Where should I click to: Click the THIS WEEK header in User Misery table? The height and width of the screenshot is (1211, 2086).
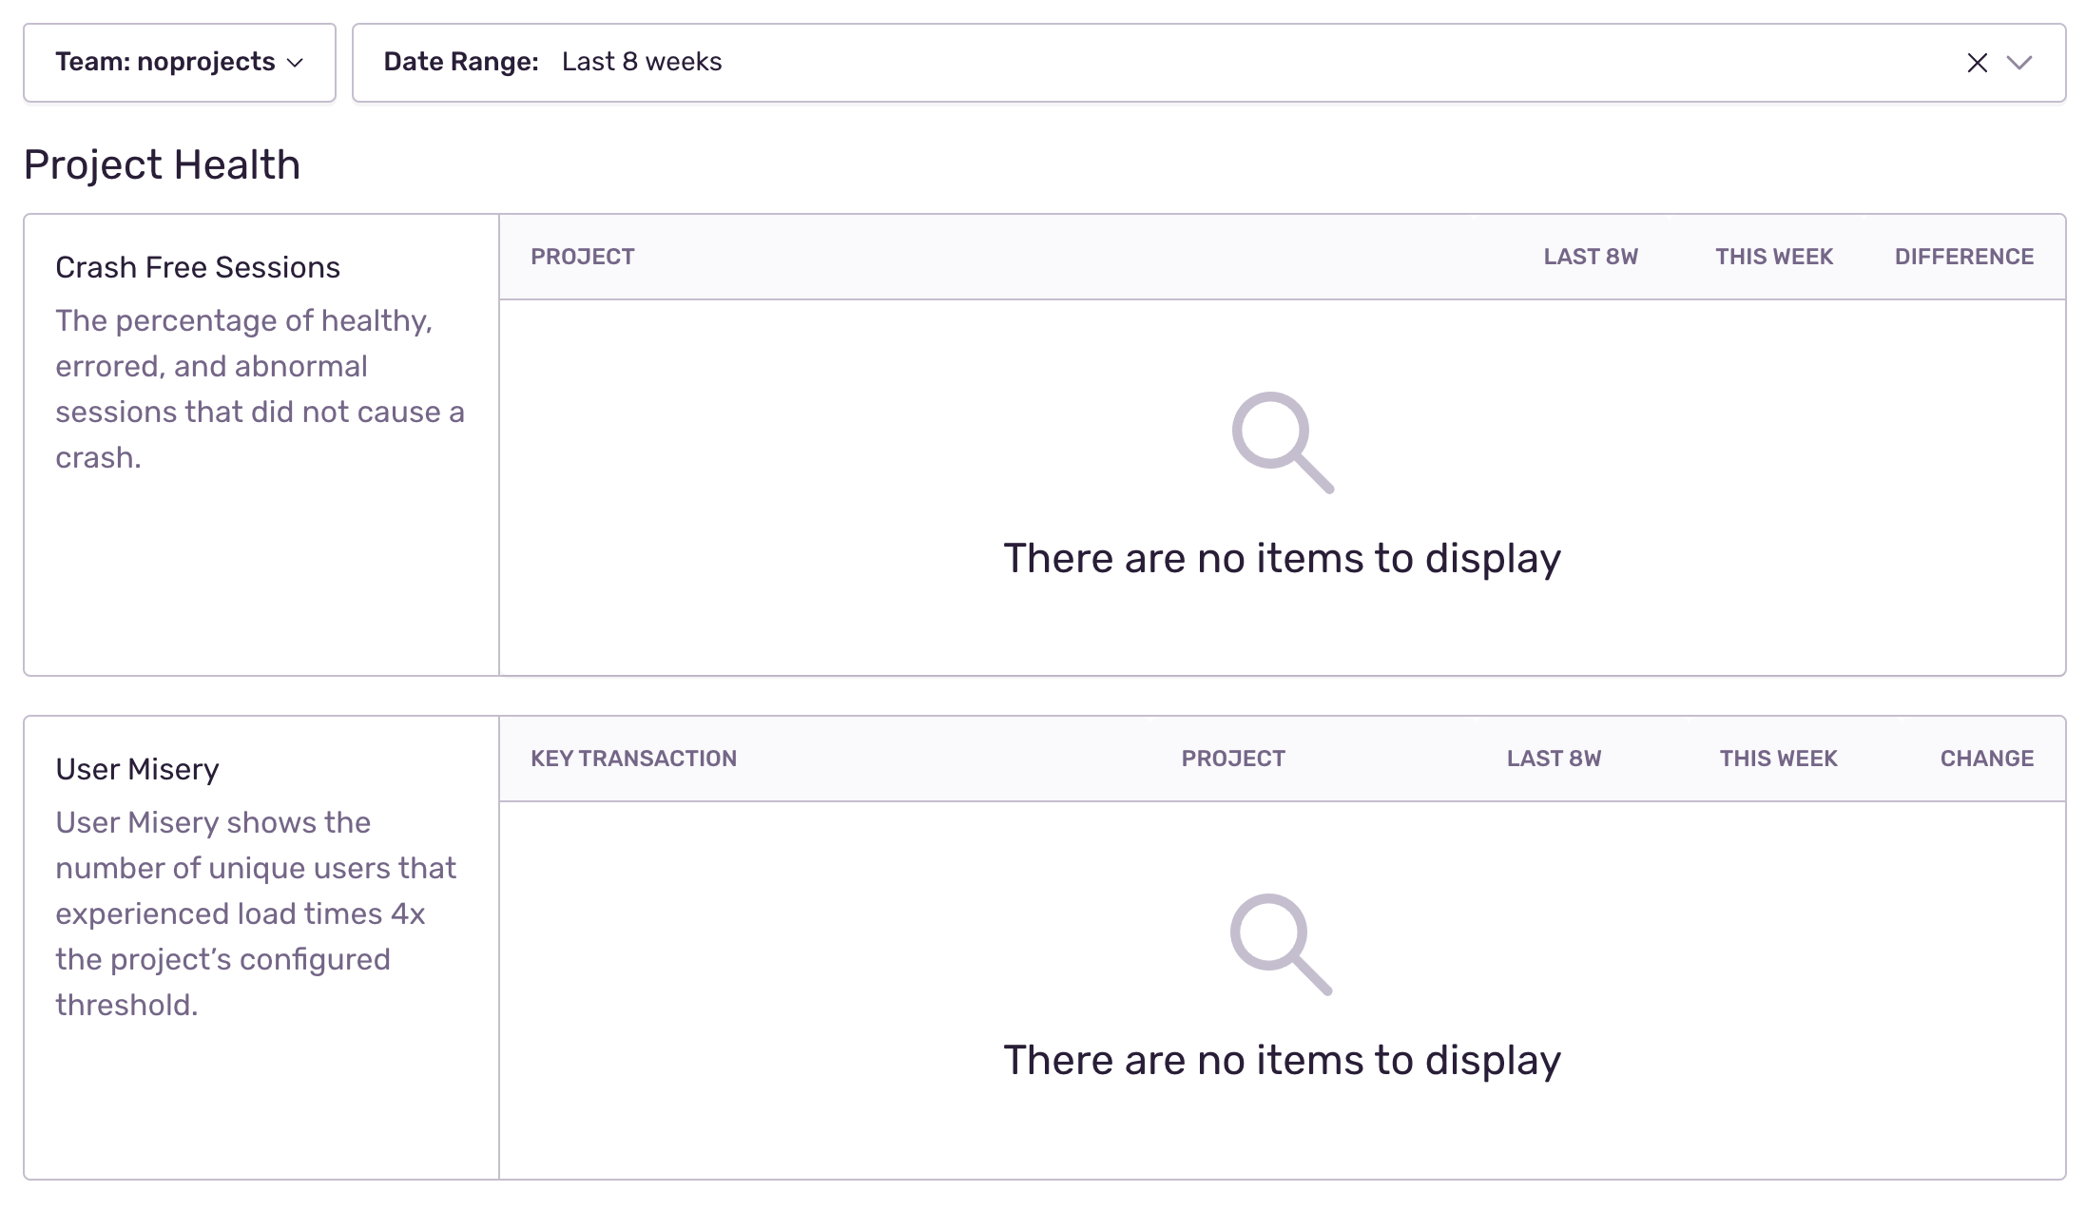[x=1778, y=759]
